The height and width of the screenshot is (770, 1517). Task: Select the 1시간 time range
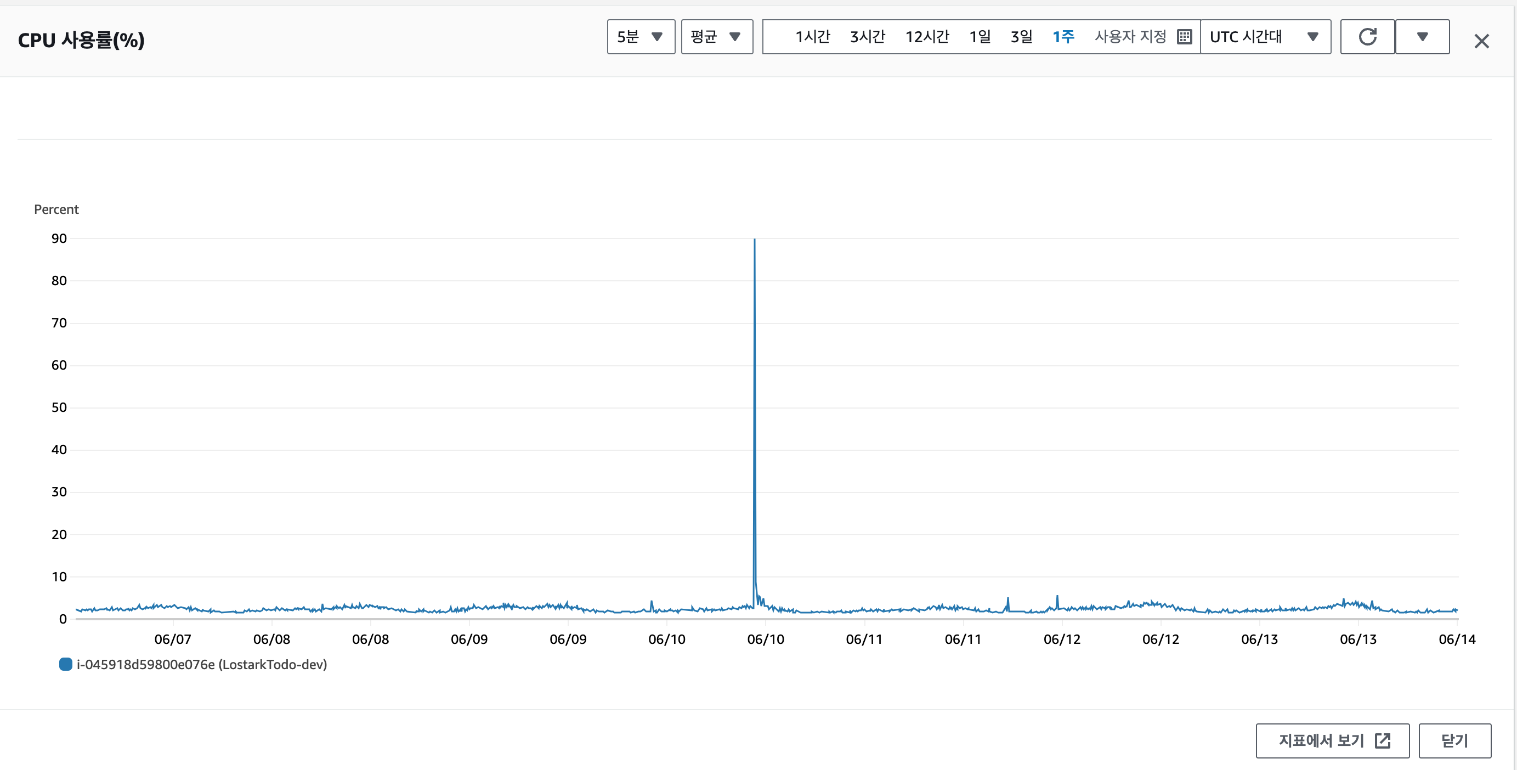813,37
